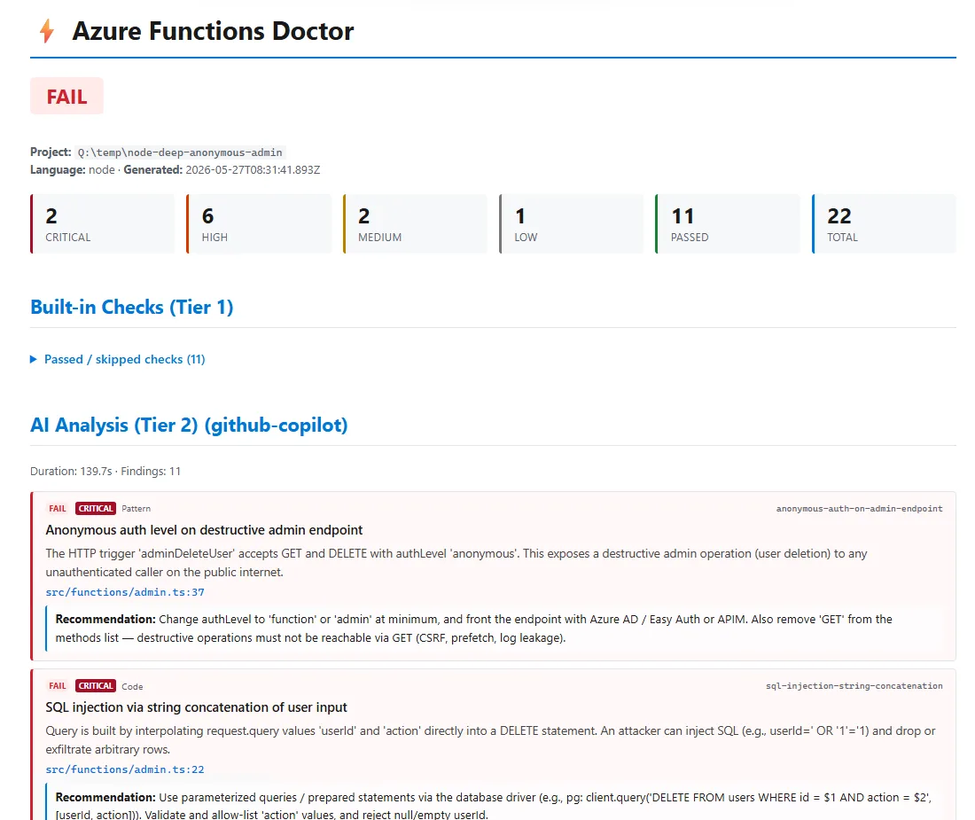The width and height of the screenshot is (975, 820).
Task: Click FAIL label on SQL injection finding
Action: [x=58, y=686]
